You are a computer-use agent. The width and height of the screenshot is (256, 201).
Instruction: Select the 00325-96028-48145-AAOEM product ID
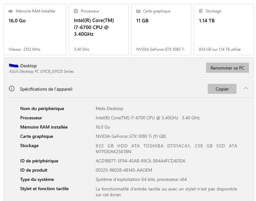pos(124,170)
